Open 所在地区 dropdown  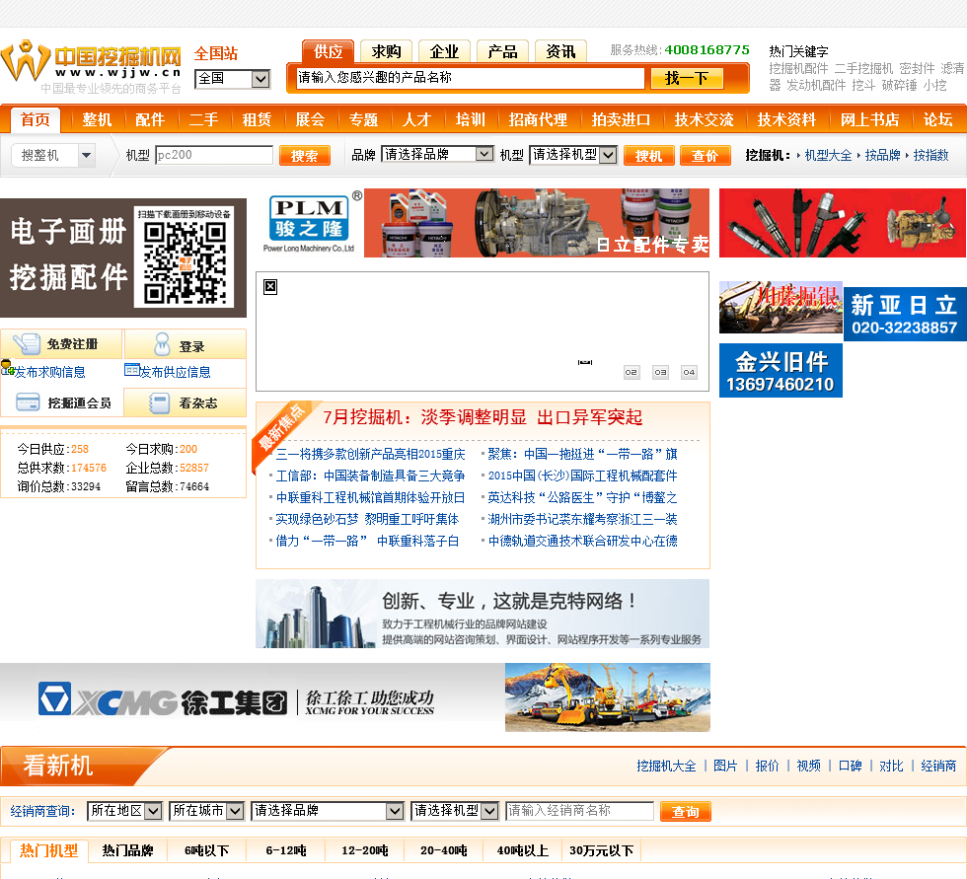coord(124,811)
